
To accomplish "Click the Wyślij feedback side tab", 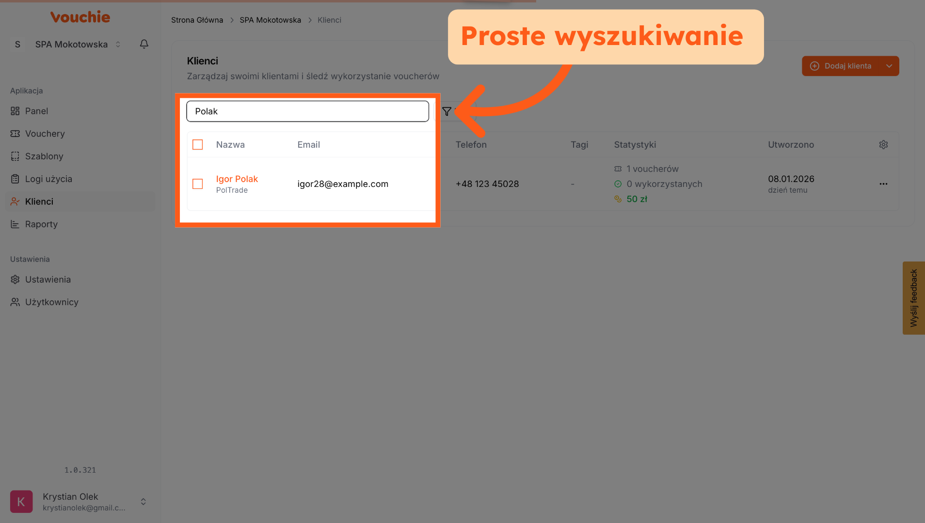I will 913,298.
